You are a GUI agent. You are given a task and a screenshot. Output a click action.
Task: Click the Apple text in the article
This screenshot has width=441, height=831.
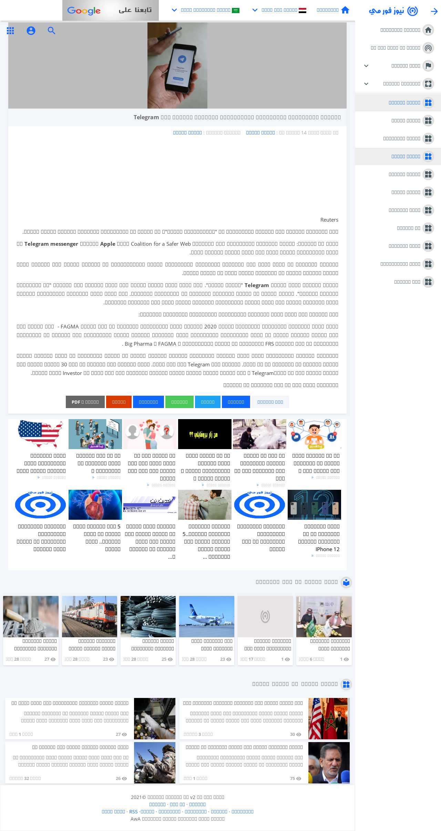tap(108, 244)
